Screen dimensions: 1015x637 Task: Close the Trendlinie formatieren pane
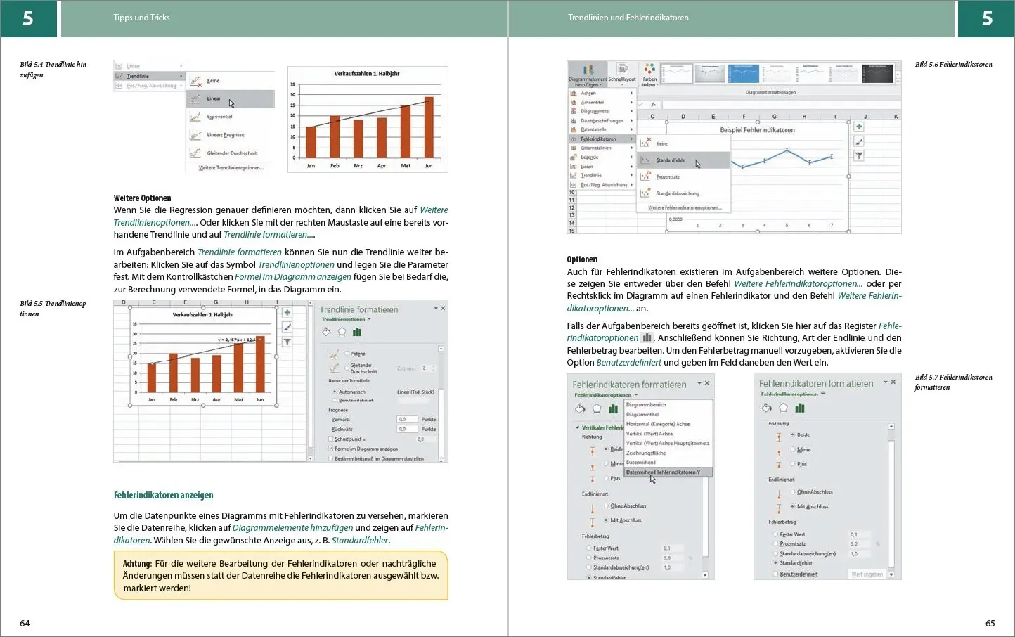pyautogui.click(x=443, y=309)
